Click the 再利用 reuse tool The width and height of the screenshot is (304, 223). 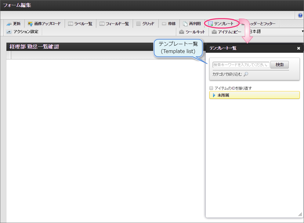click(192, 24)
